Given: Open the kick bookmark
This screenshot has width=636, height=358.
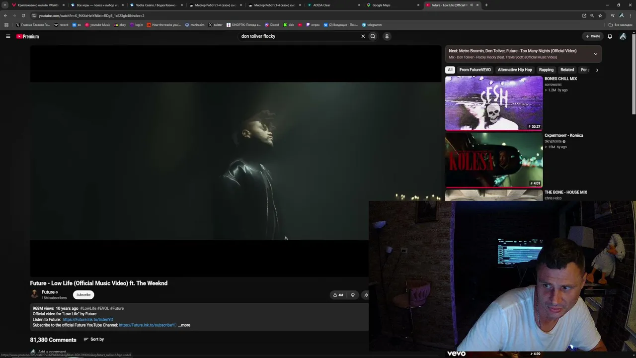Looking at the screenshot, I should [x=289, y=25].
